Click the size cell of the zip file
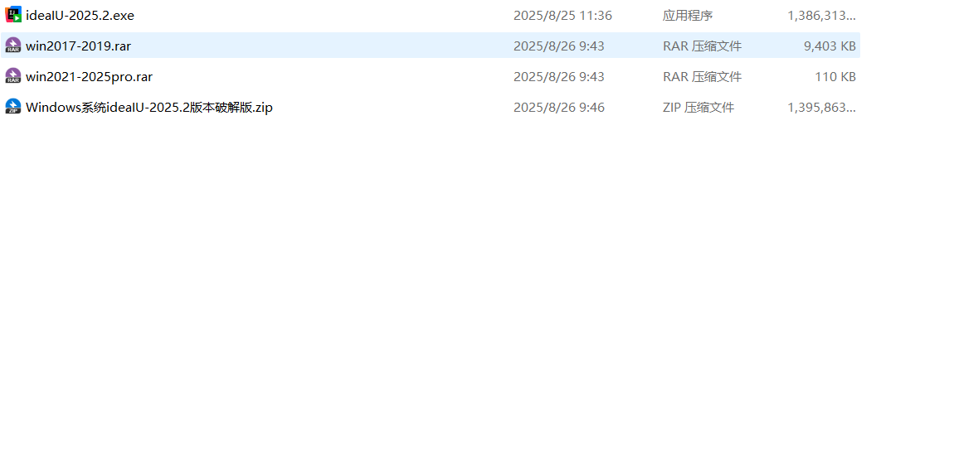 click(821, 107)
